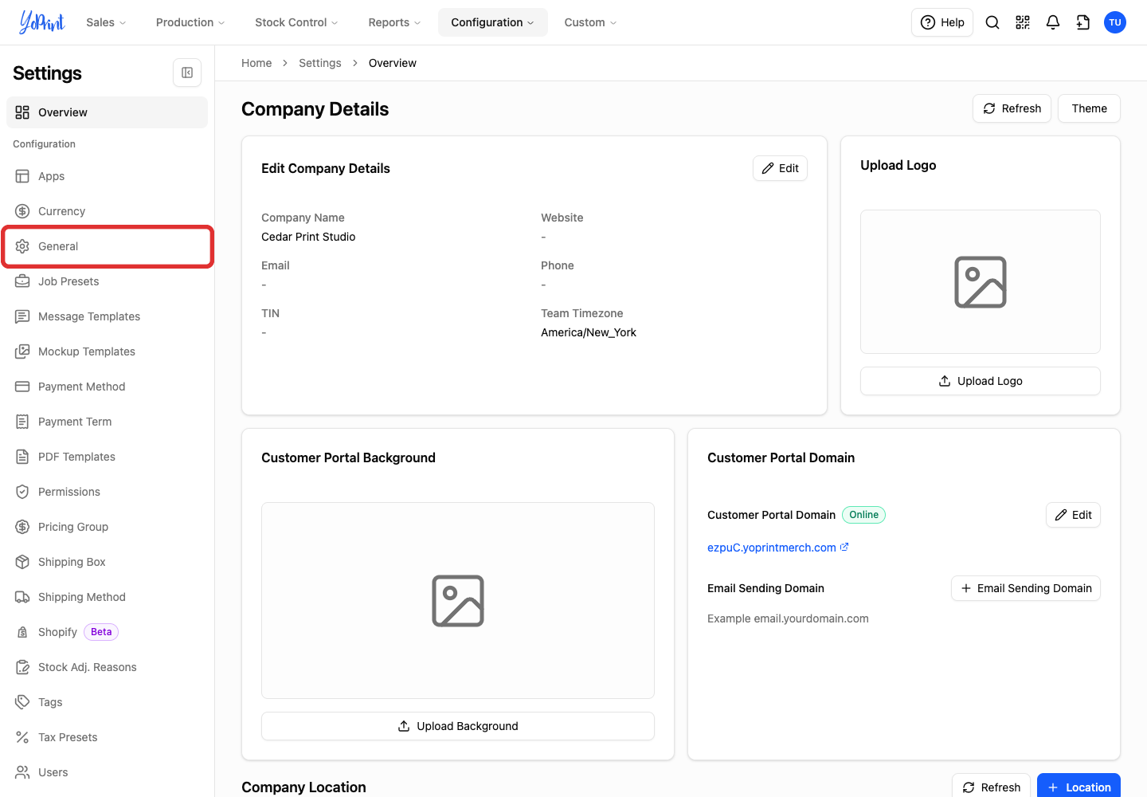Open Job Presets settings

[x=107, y=281]
